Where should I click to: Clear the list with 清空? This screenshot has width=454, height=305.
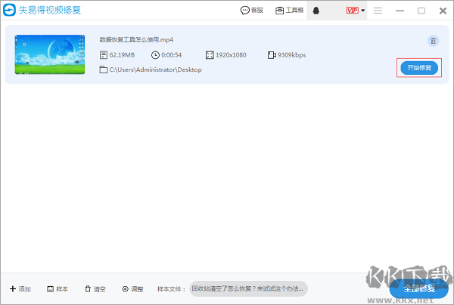point(95,289)
